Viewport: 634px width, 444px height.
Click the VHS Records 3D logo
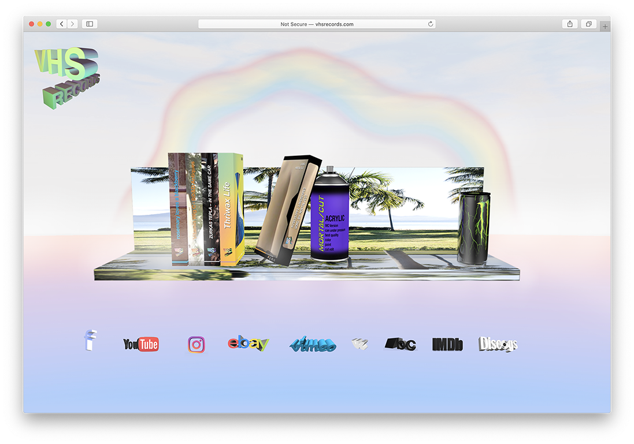pyautogui.click(x=67, y=77)
